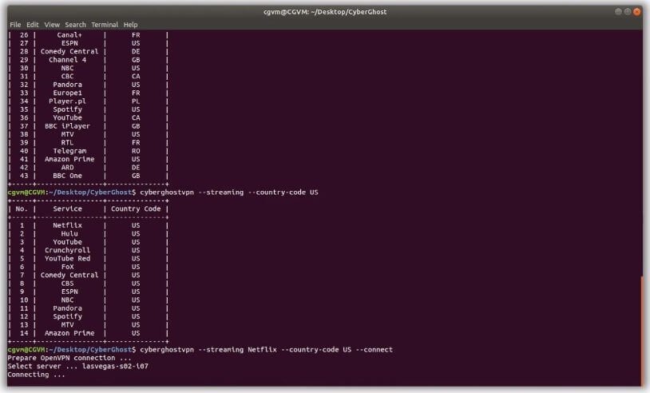Open the Edit menu
650x393 pixels.
coord(32,25)
